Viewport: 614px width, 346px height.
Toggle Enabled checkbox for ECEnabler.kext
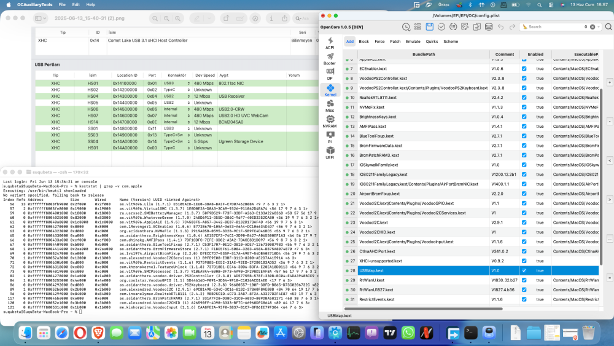point(524,69)
